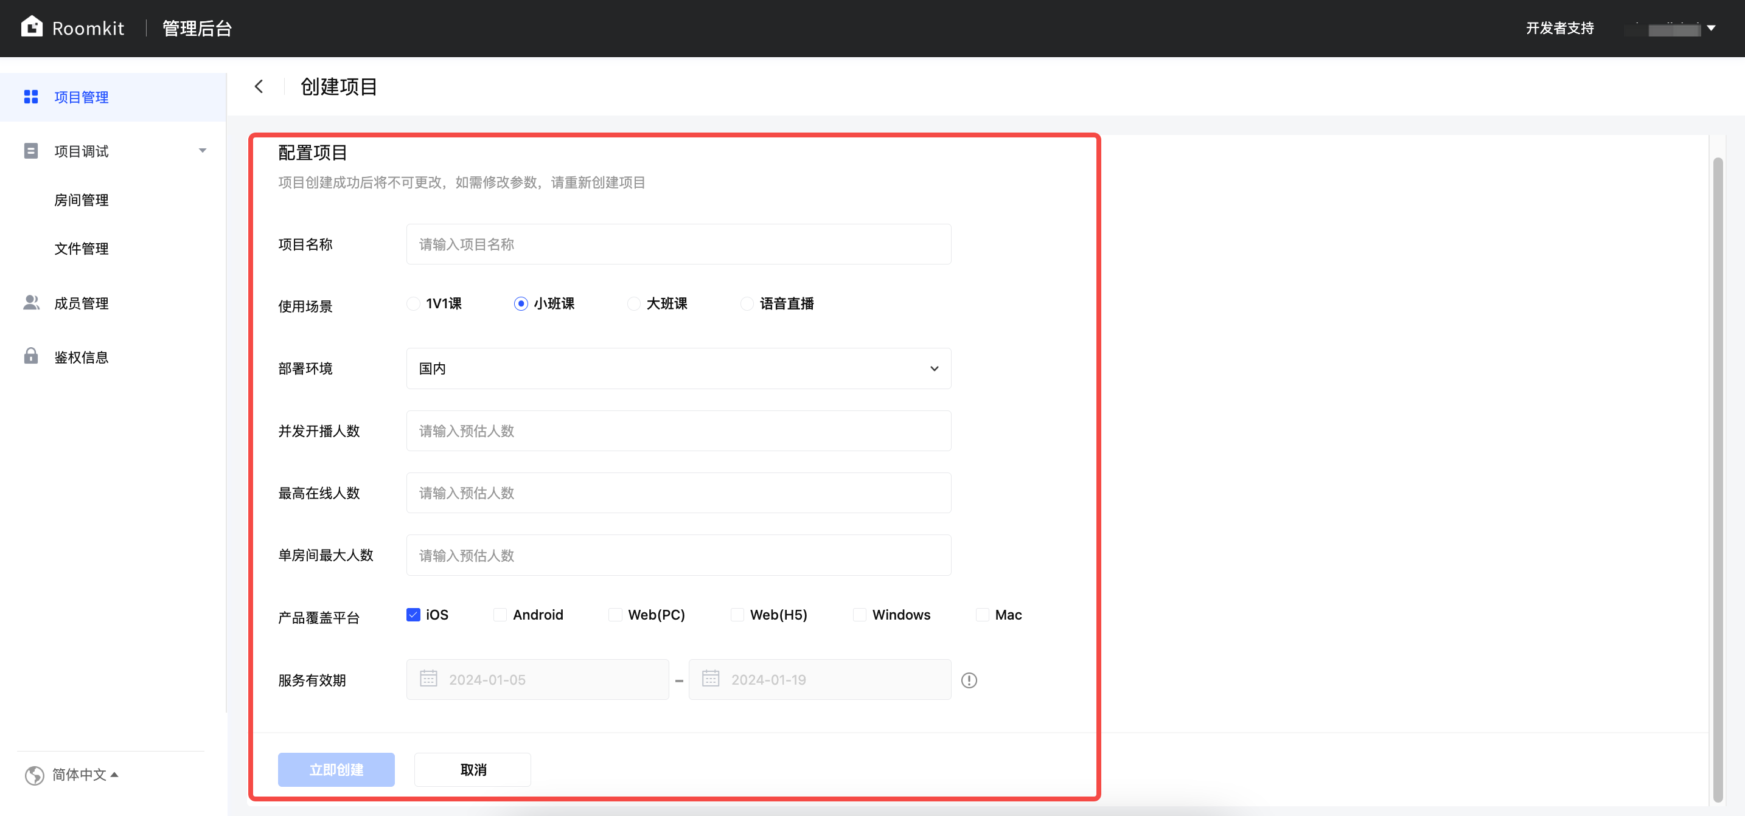The image size is (1745, 816).
Task: Open 房间管理 in the sidebar
Action: tap(82, 200)
